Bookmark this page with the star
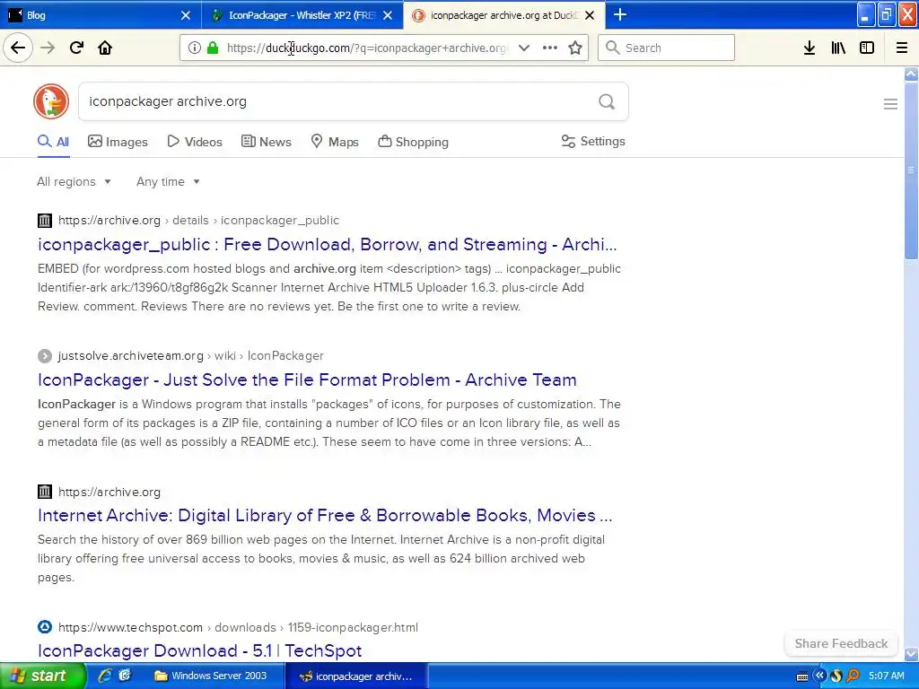This screenshot has width=919, height=689. pos(575,48)
